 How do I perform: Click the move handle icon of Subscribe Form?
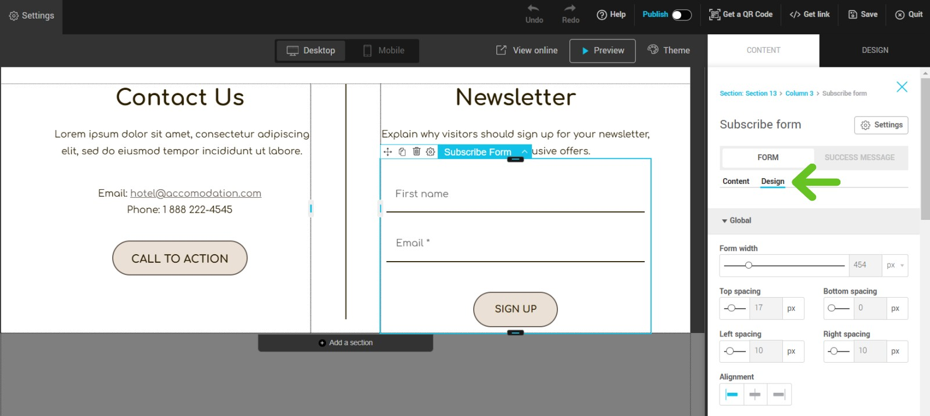click(x=388, y=152)
